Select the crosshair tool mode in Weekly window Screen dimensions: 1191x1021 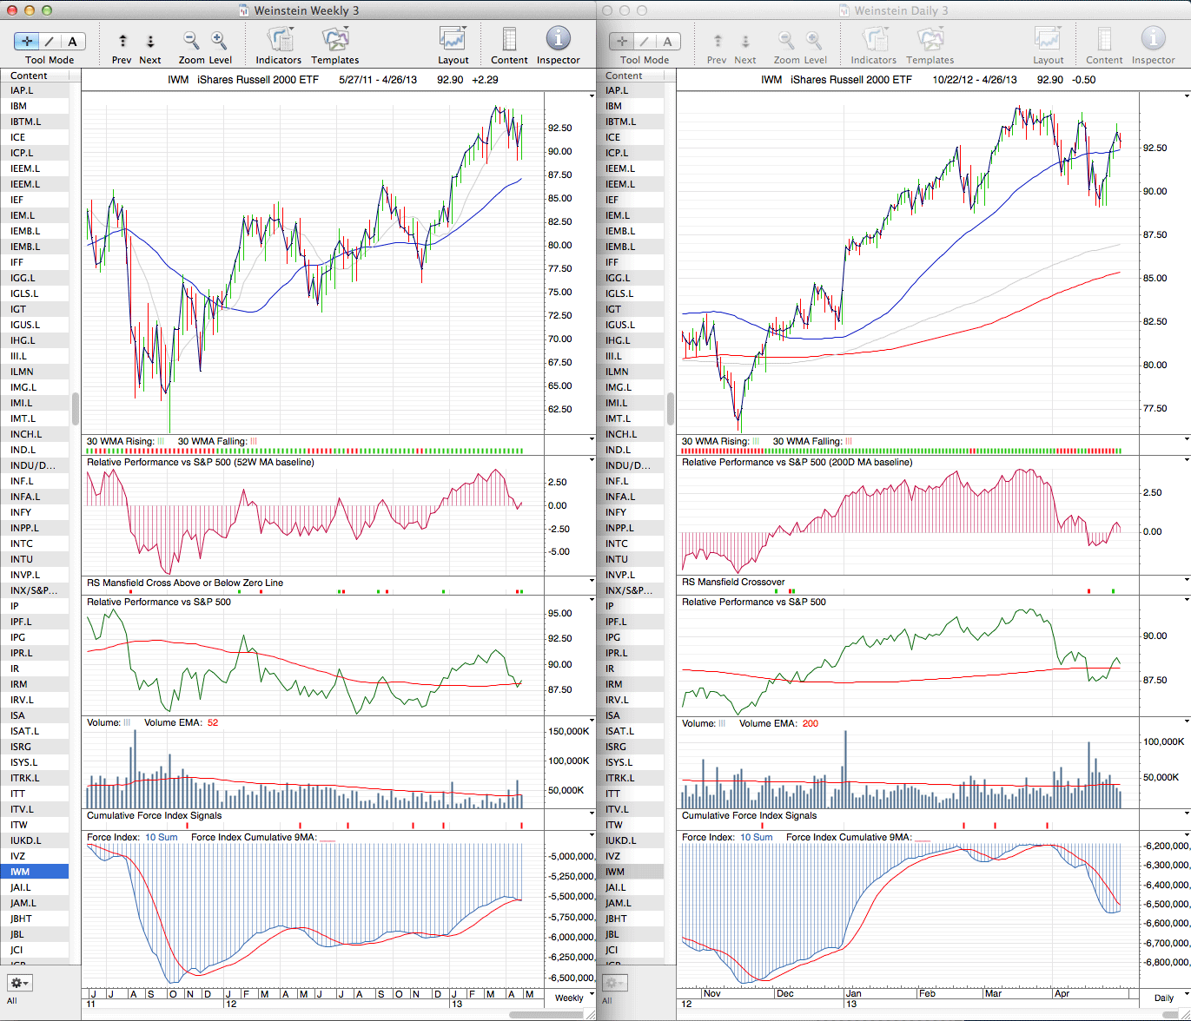click(x=27, y=41)
